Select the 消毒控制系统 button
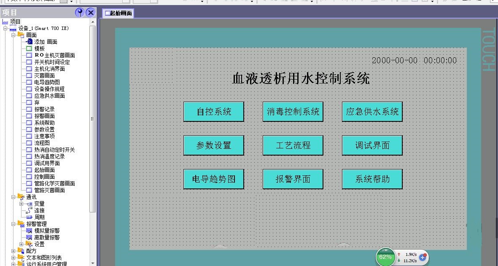 pos(293,112)
